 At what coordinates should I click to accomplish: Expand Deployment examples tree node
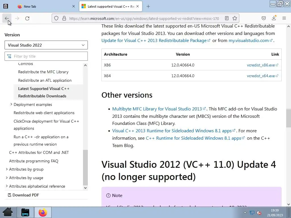pyautogui.click(x=11, y=104)
